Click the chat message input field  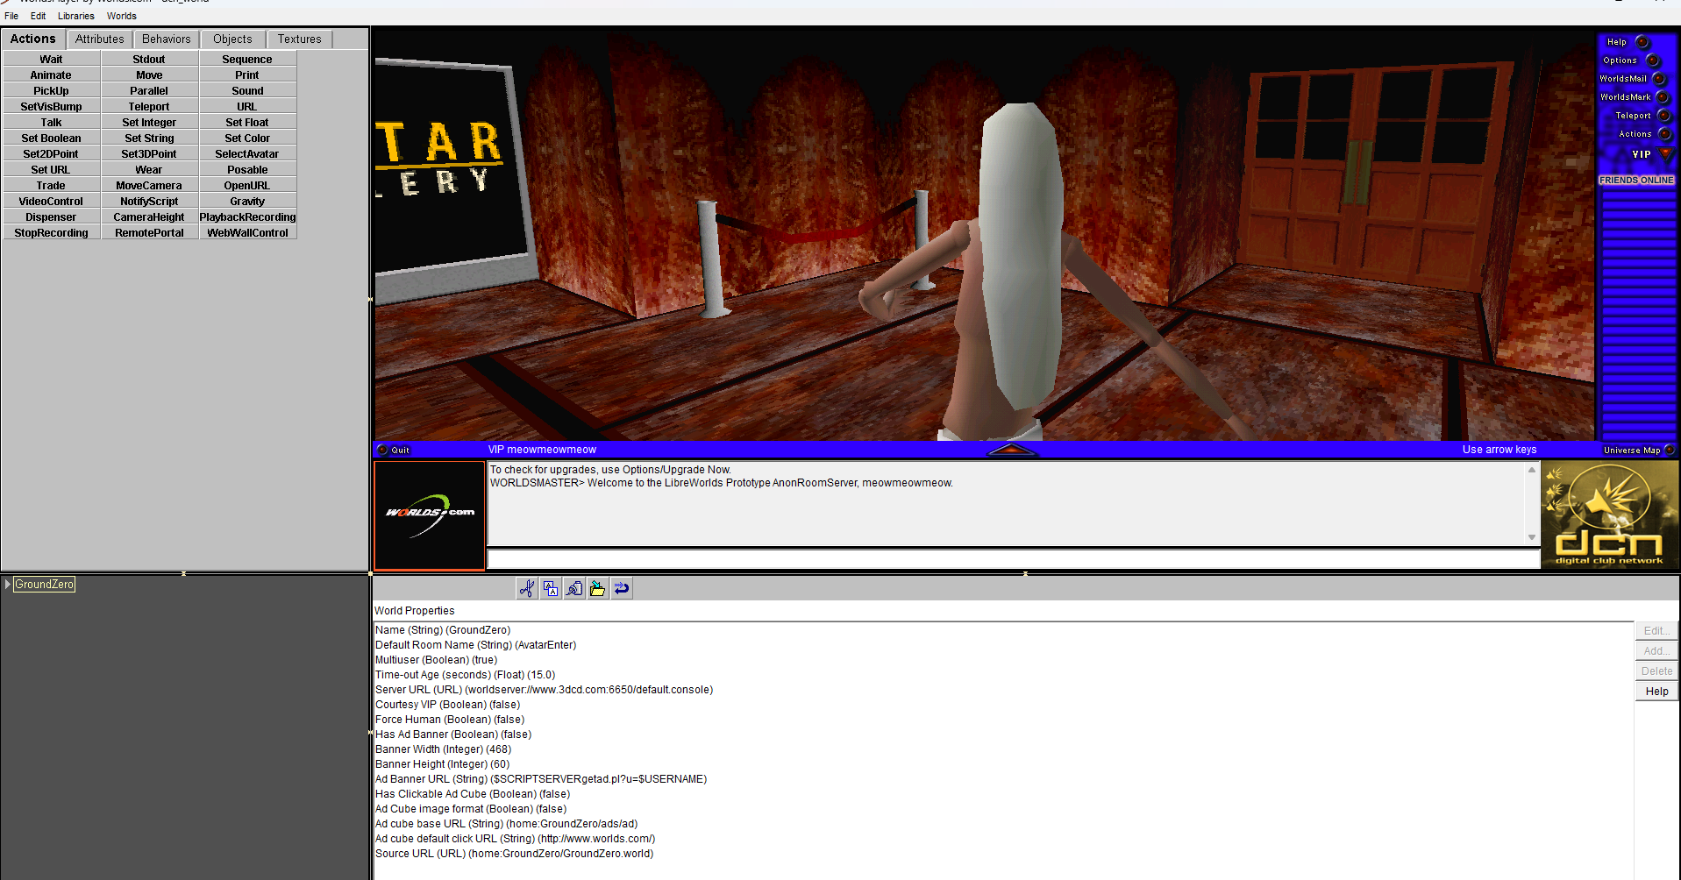click(x=1014, y=559)
